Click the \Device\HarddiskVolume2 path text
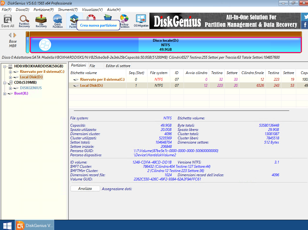308x230 pixels. (x=155, y=155)
